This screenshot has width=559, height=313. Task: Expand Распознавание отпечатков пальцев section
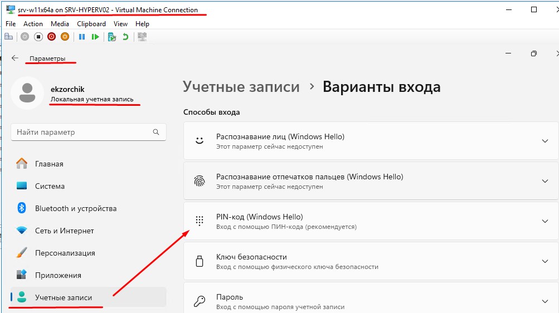coord(545,181)
